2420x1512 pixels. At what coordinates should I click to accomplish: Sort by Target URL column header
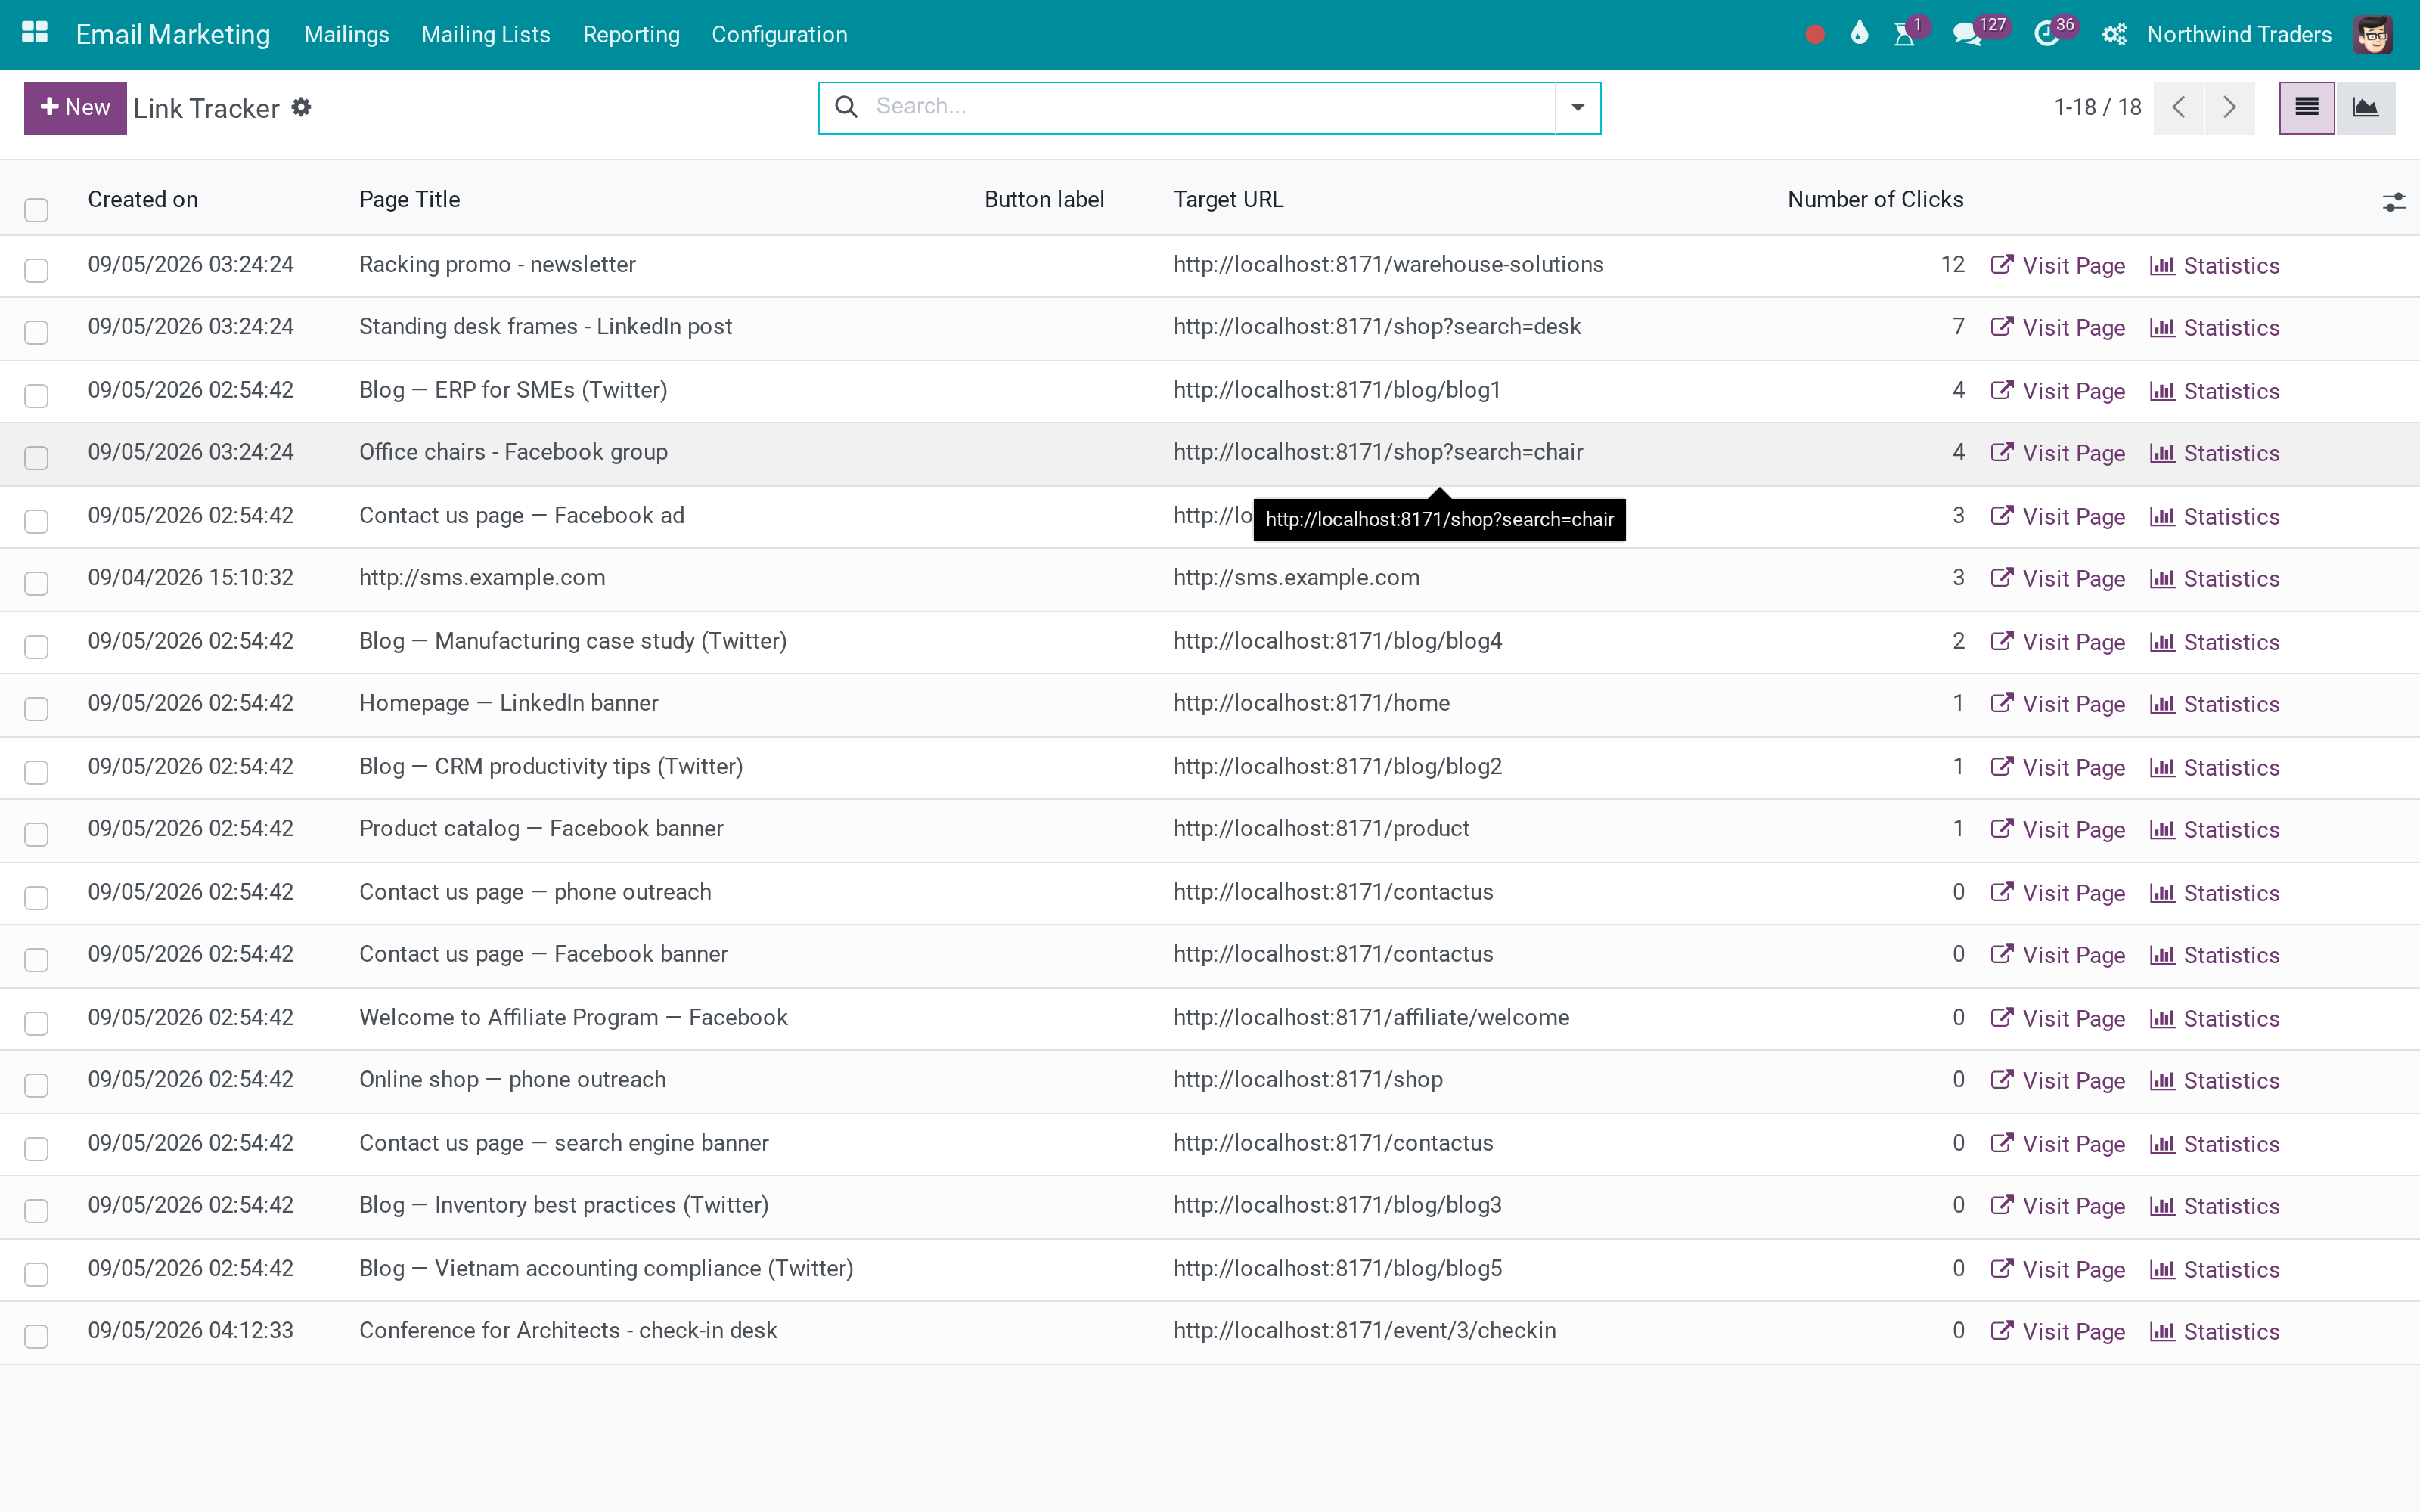click(x=1228, y=199)
